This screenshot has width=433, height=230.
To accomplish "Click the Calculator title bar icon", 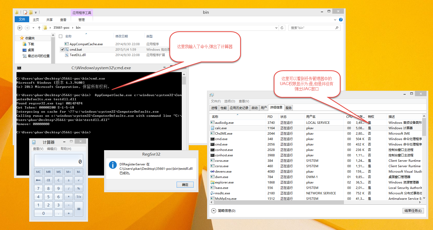I will click(x=34, y=142).
